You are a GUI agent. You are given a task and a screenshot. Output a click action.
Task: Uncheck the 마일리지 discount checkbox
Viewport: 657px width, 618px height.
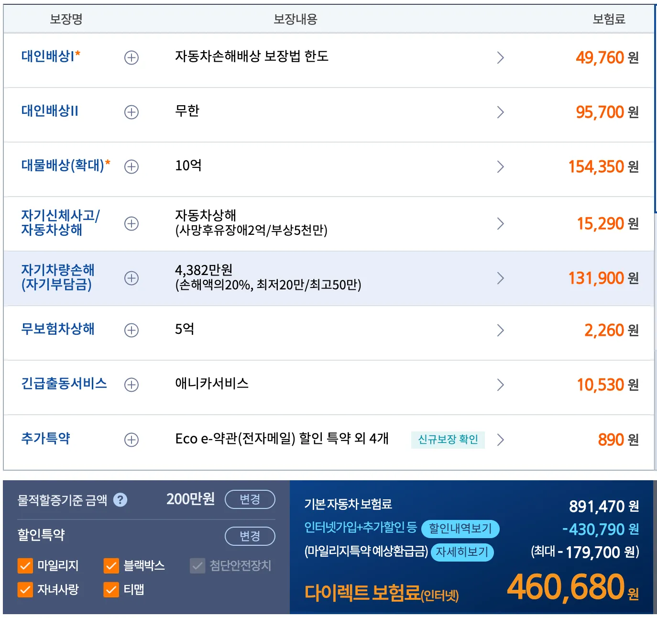click(x=24, y=566)
